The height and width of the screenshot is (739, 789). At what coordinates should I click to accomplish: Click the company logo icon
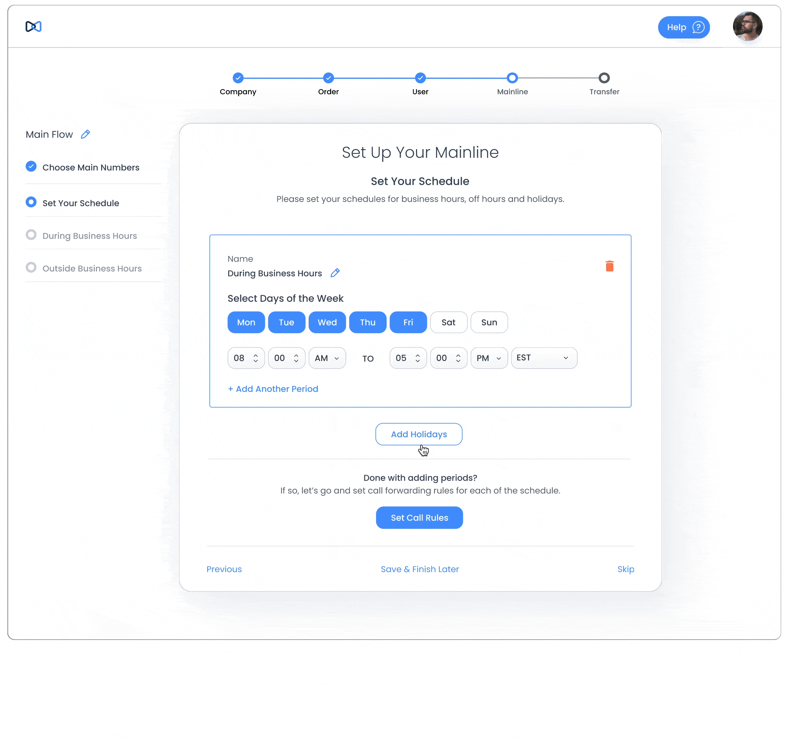(x=33, y=27)
